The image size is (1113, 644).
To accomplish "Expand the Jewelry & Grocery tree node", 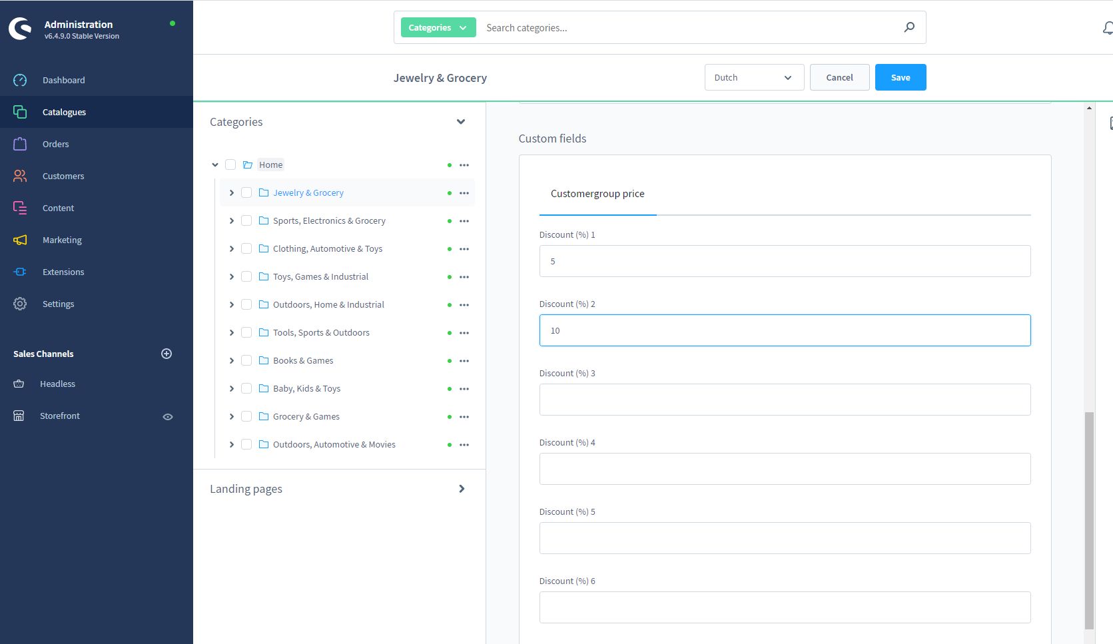I will click(x=231, y=192).
